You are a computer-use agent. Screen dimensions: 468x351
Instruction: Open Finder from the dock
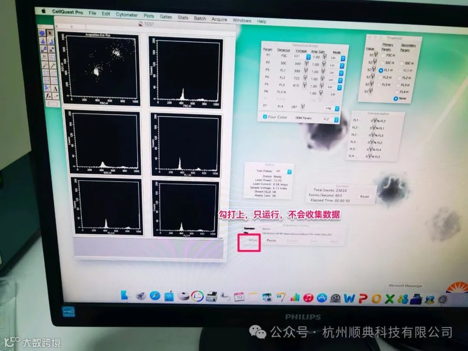tap(125, 295)
